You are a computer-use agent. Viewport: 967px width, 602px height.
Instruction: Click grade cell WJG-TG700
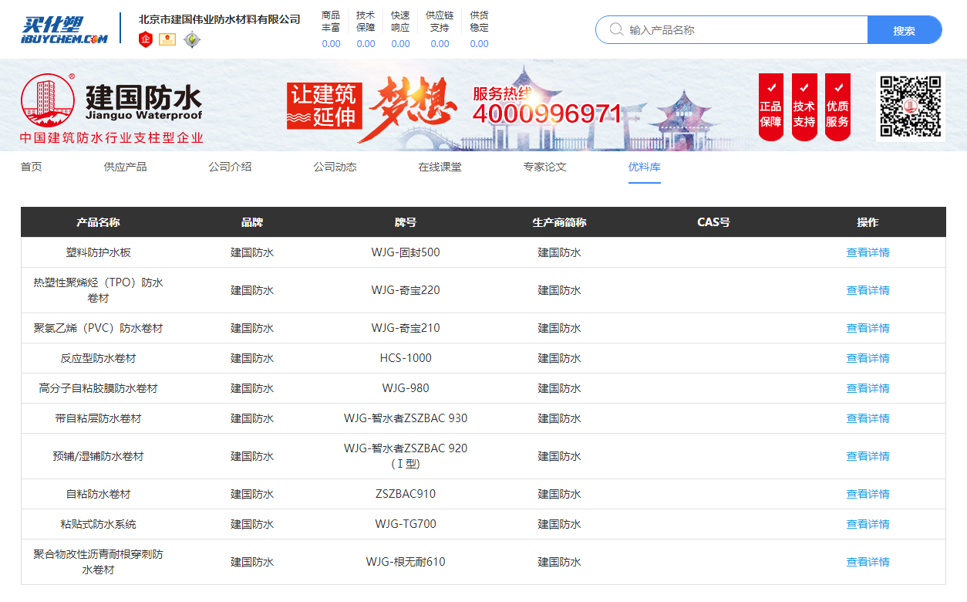tap(406, 524)
